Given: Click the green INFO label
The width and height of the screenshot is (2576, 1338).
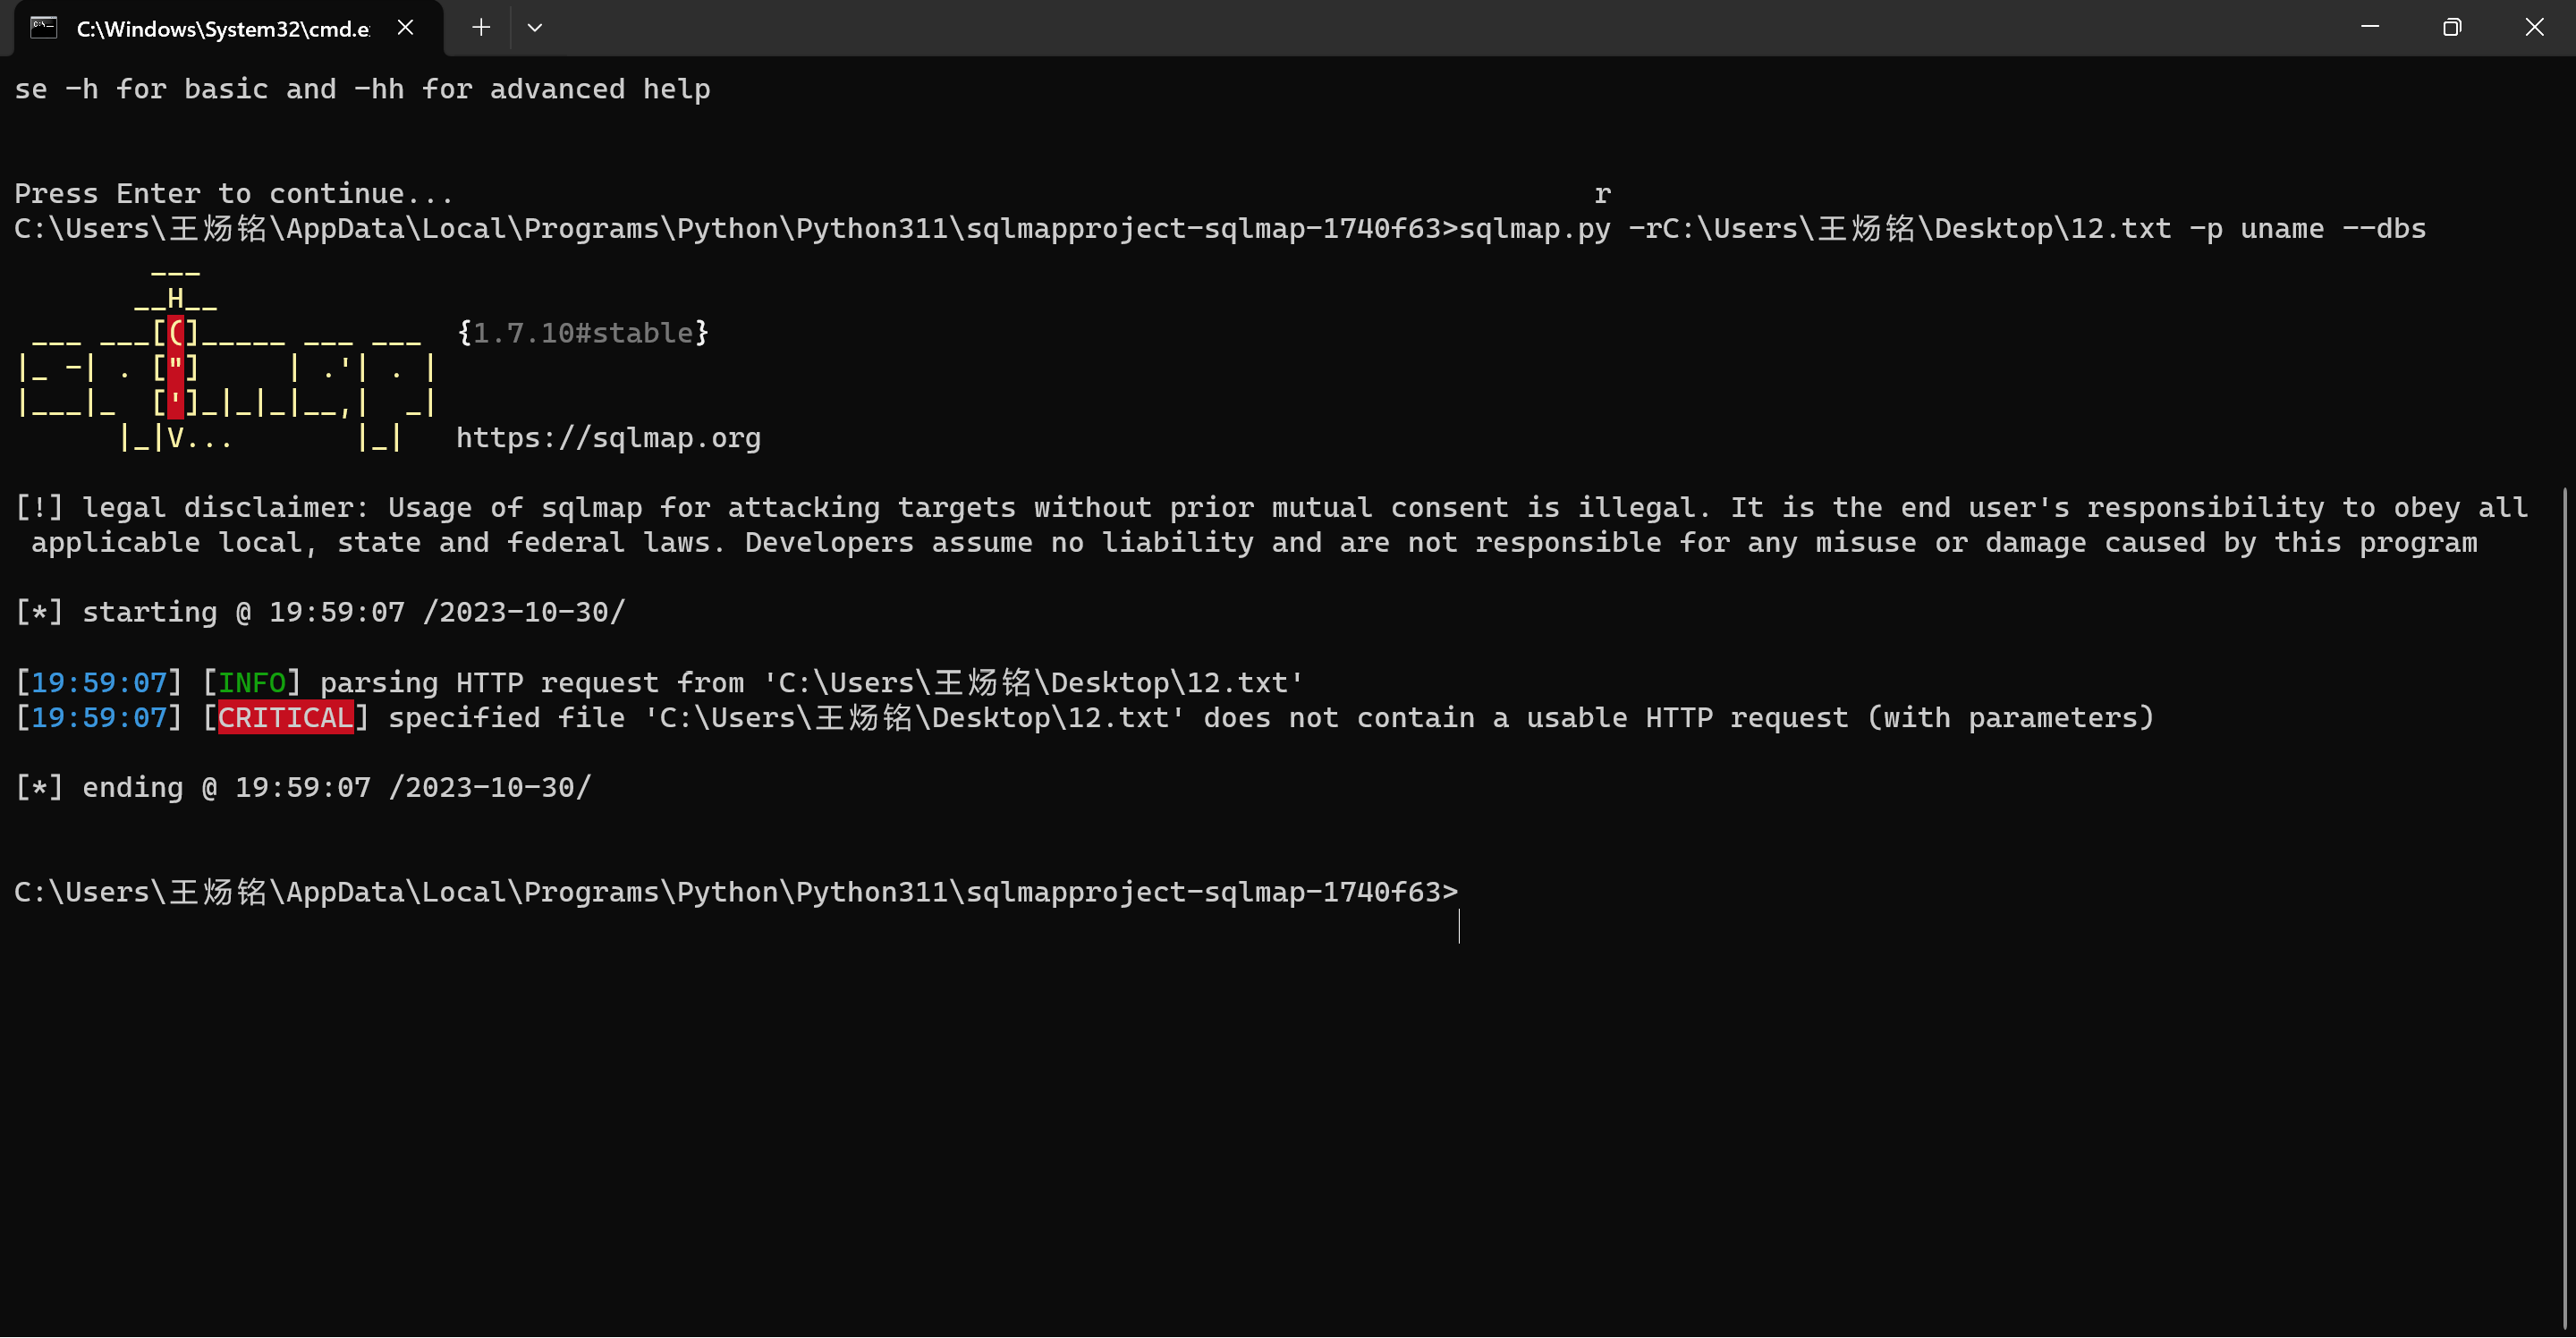Looking at the screenshot, I should [x=252, y=683].
